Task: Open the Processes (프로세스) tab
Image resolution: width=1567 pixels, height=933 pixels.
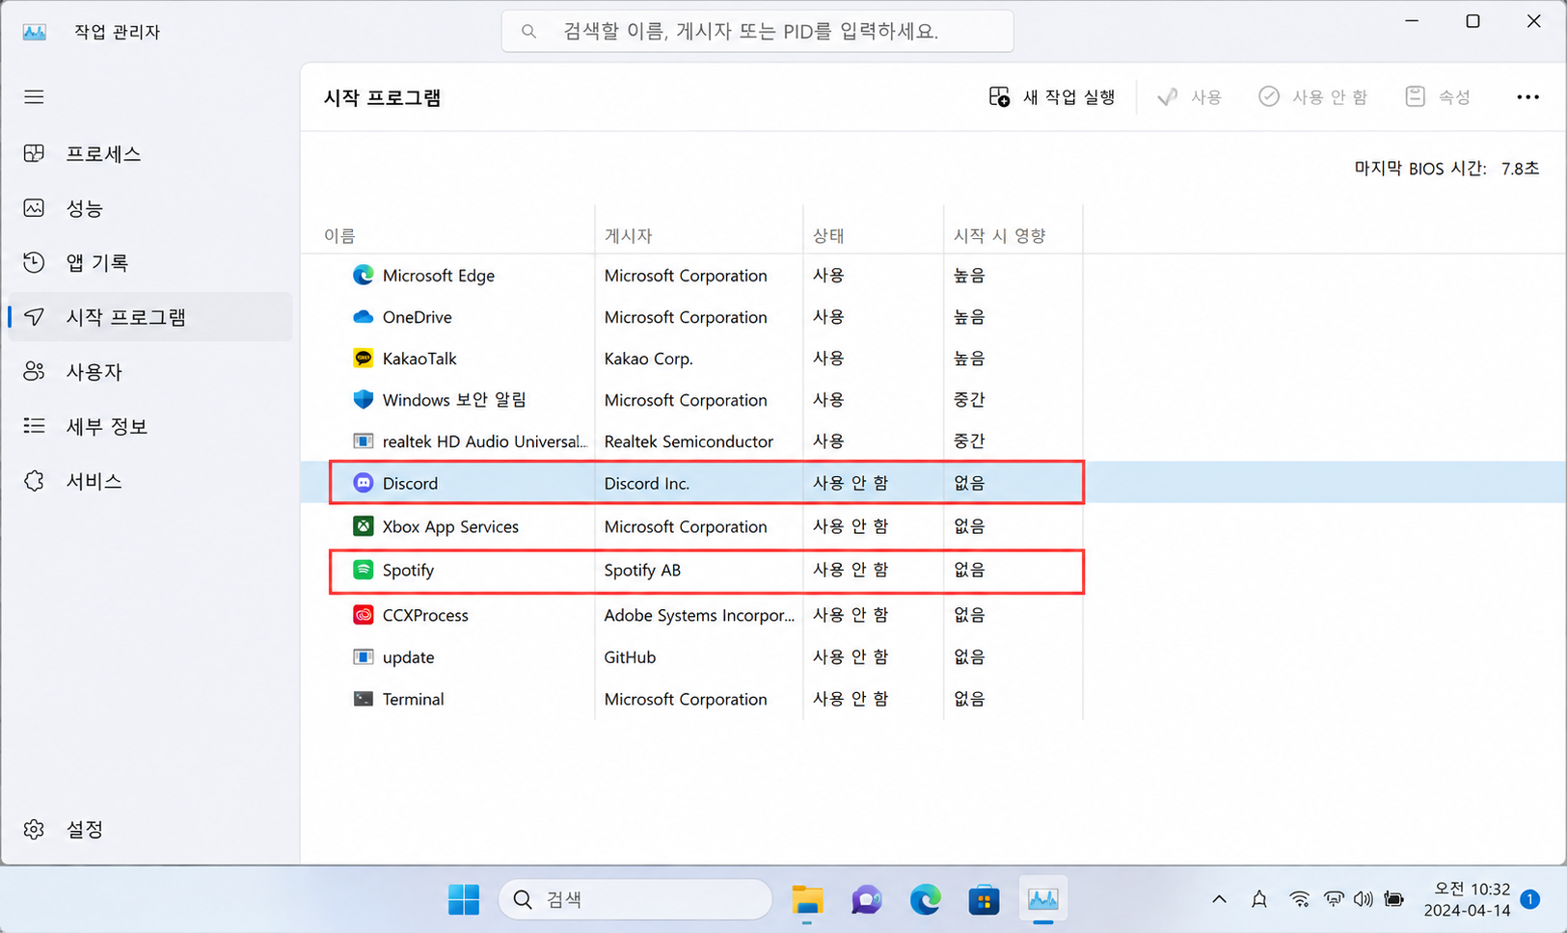Action: pyautogui.click(x=149, y=153)
